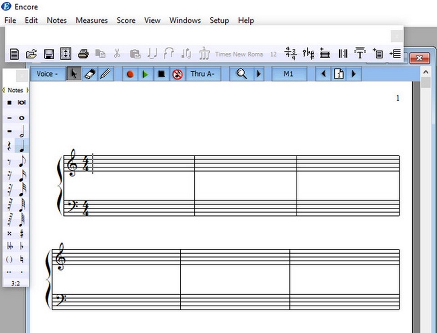Select the sharp accidental in palette
Screen dimensions: 437x333
point(22,234)
